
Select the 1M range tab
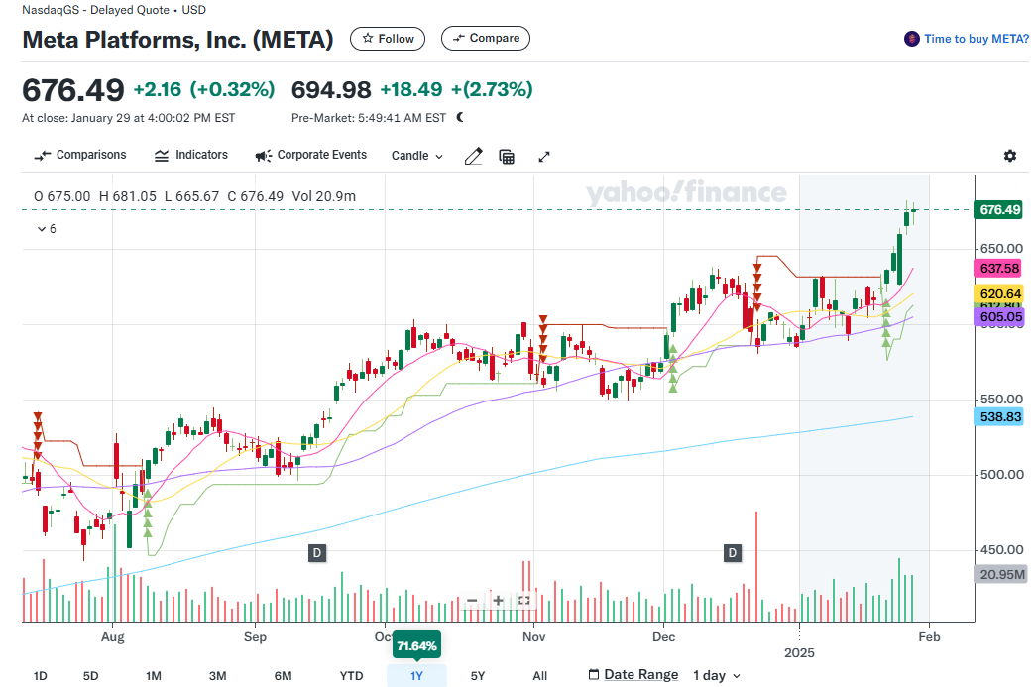click(154, 676)
